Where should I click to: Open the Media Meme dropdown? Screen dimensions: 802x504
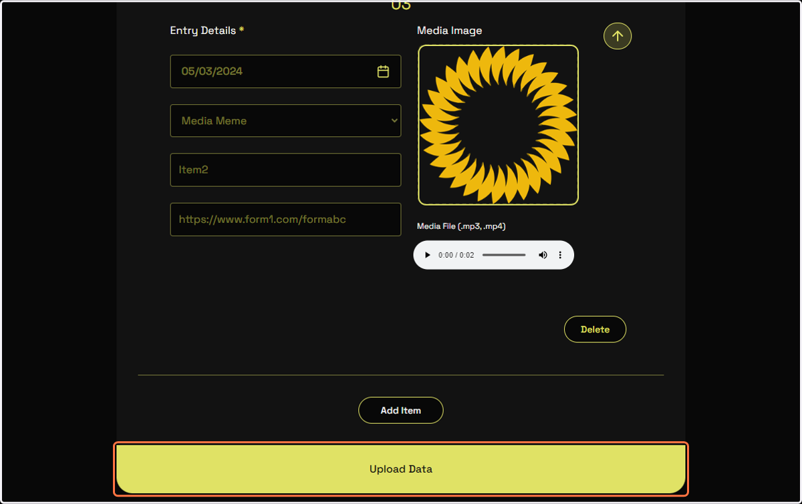(285, 121)
